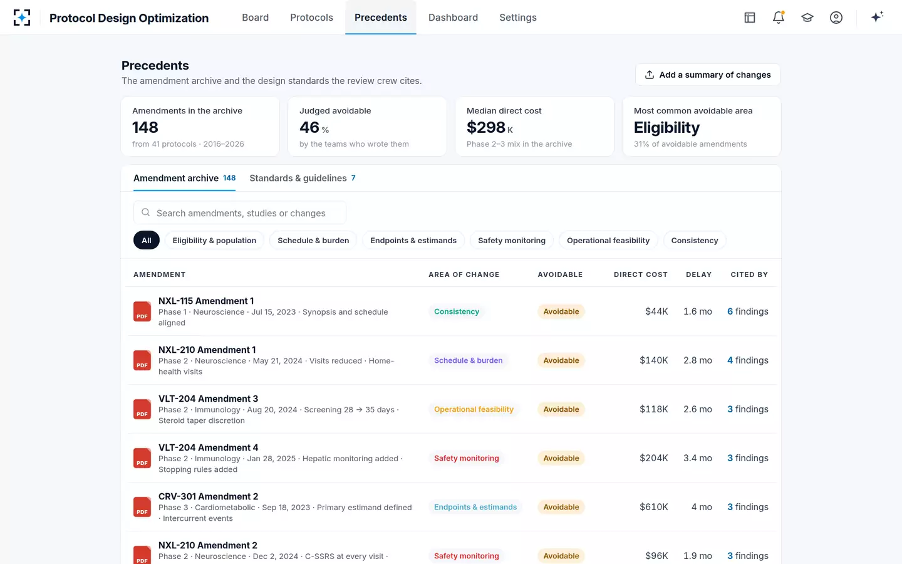Switch to Standards & guidelines tab
This screenshot has height=564, width=902.
(x=303, y=178)
